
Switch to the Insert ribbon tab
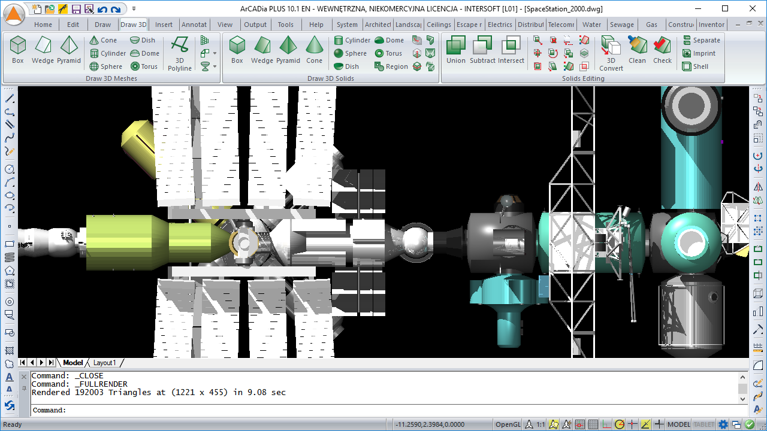coord(164,25)
